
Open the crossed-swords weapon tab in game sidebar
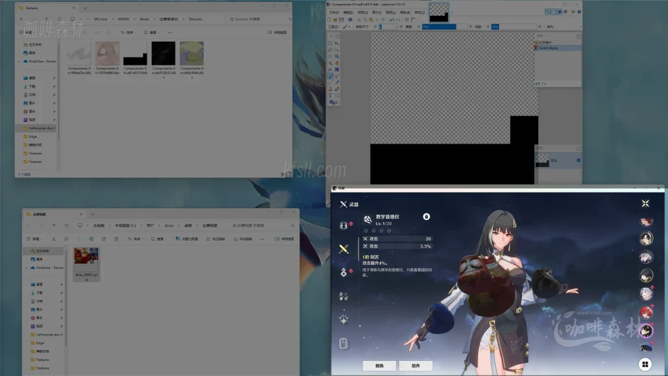(343, 249)
